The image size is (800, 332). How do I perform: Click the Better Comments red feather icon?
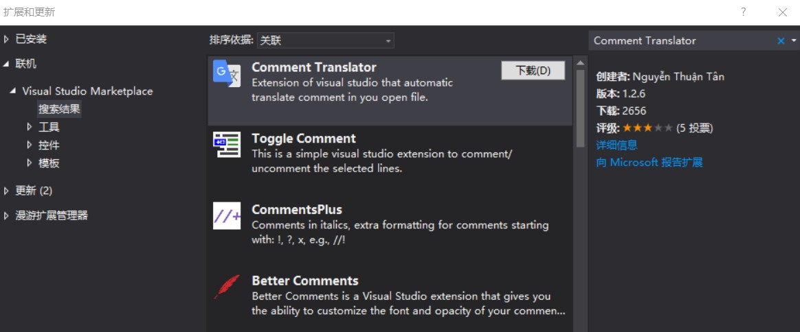tap(227, 287)
